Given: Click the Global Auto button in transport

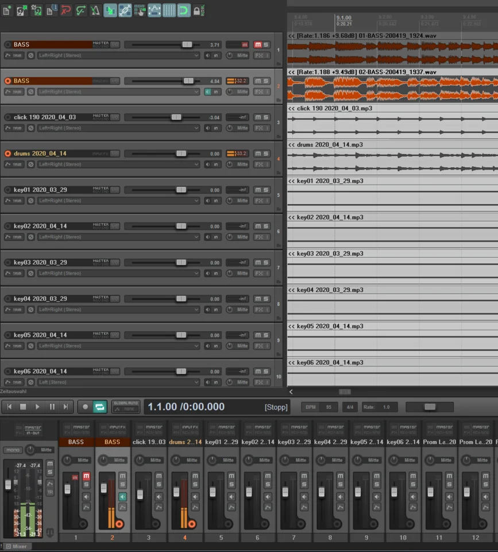Looking at the screenshot, I should (x=126, y=407).
